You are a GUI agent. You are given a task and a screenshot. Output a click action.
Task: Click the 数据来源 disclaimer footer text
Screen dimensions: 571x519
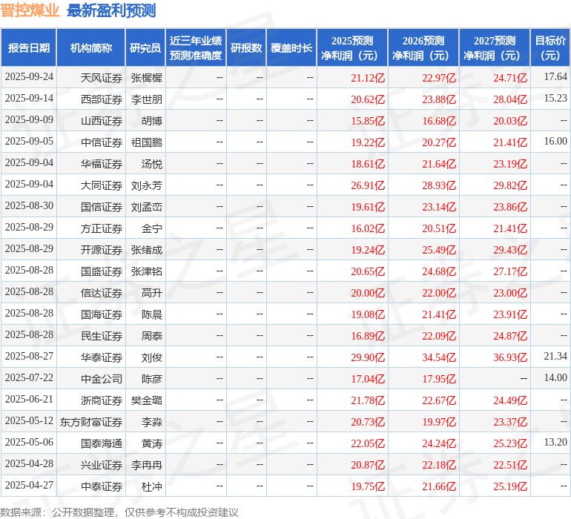[119, 512]
